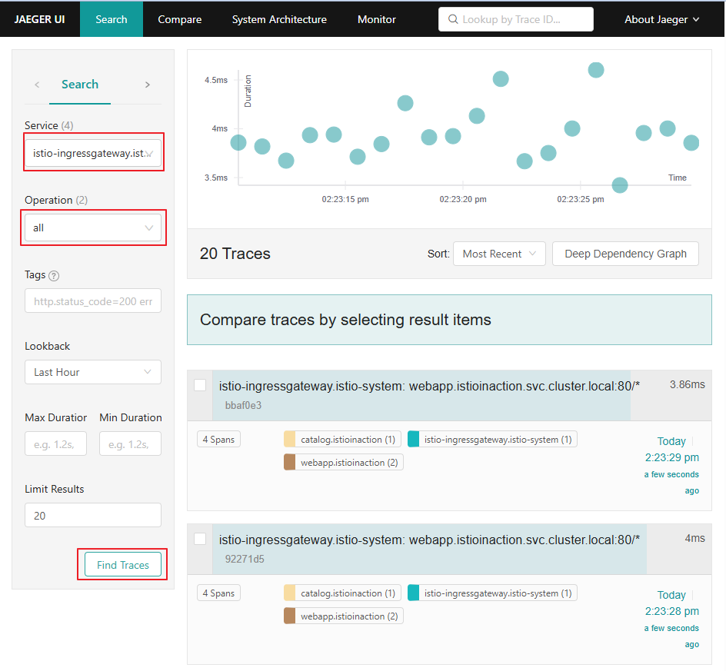
Task: Click the Deep Dependency Graph button
Action: coord(625,254)
